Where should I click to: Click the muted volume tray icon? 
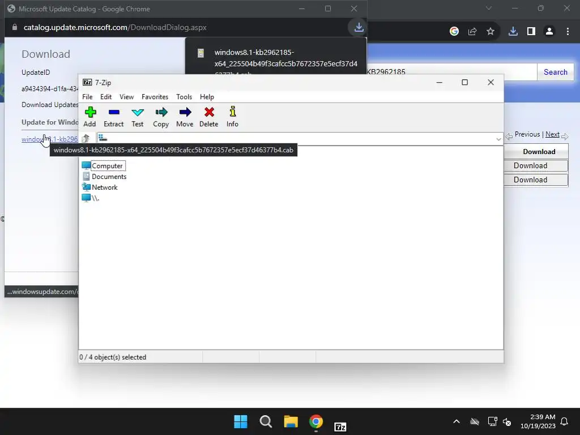coord(507,421)
